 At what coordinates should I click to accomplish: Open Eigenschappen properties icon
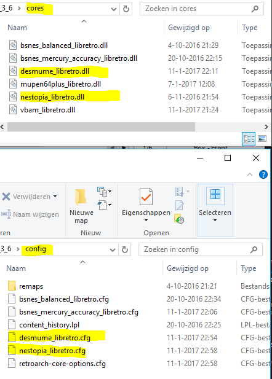tap(146, 197)
